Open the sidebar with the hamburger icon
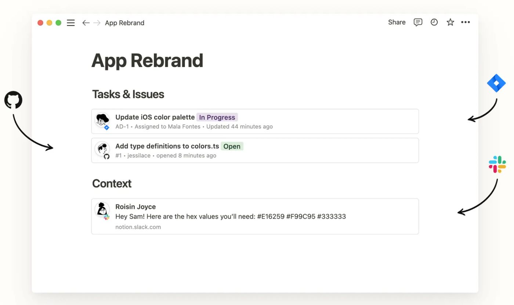The height and width of the screenshot is (305, 514). pos(70,22)
